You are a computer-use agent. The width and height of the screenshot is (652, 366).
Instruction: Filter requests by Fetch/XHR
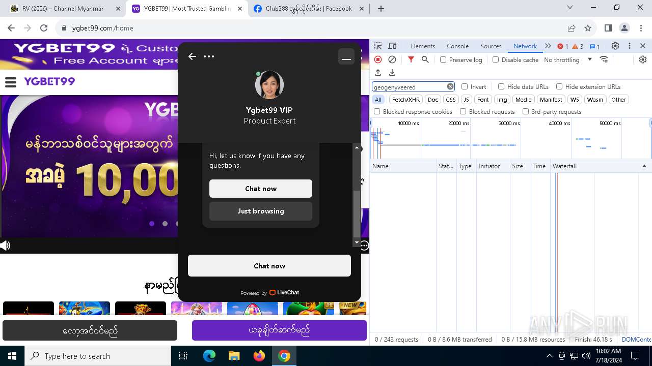(406, 100)
